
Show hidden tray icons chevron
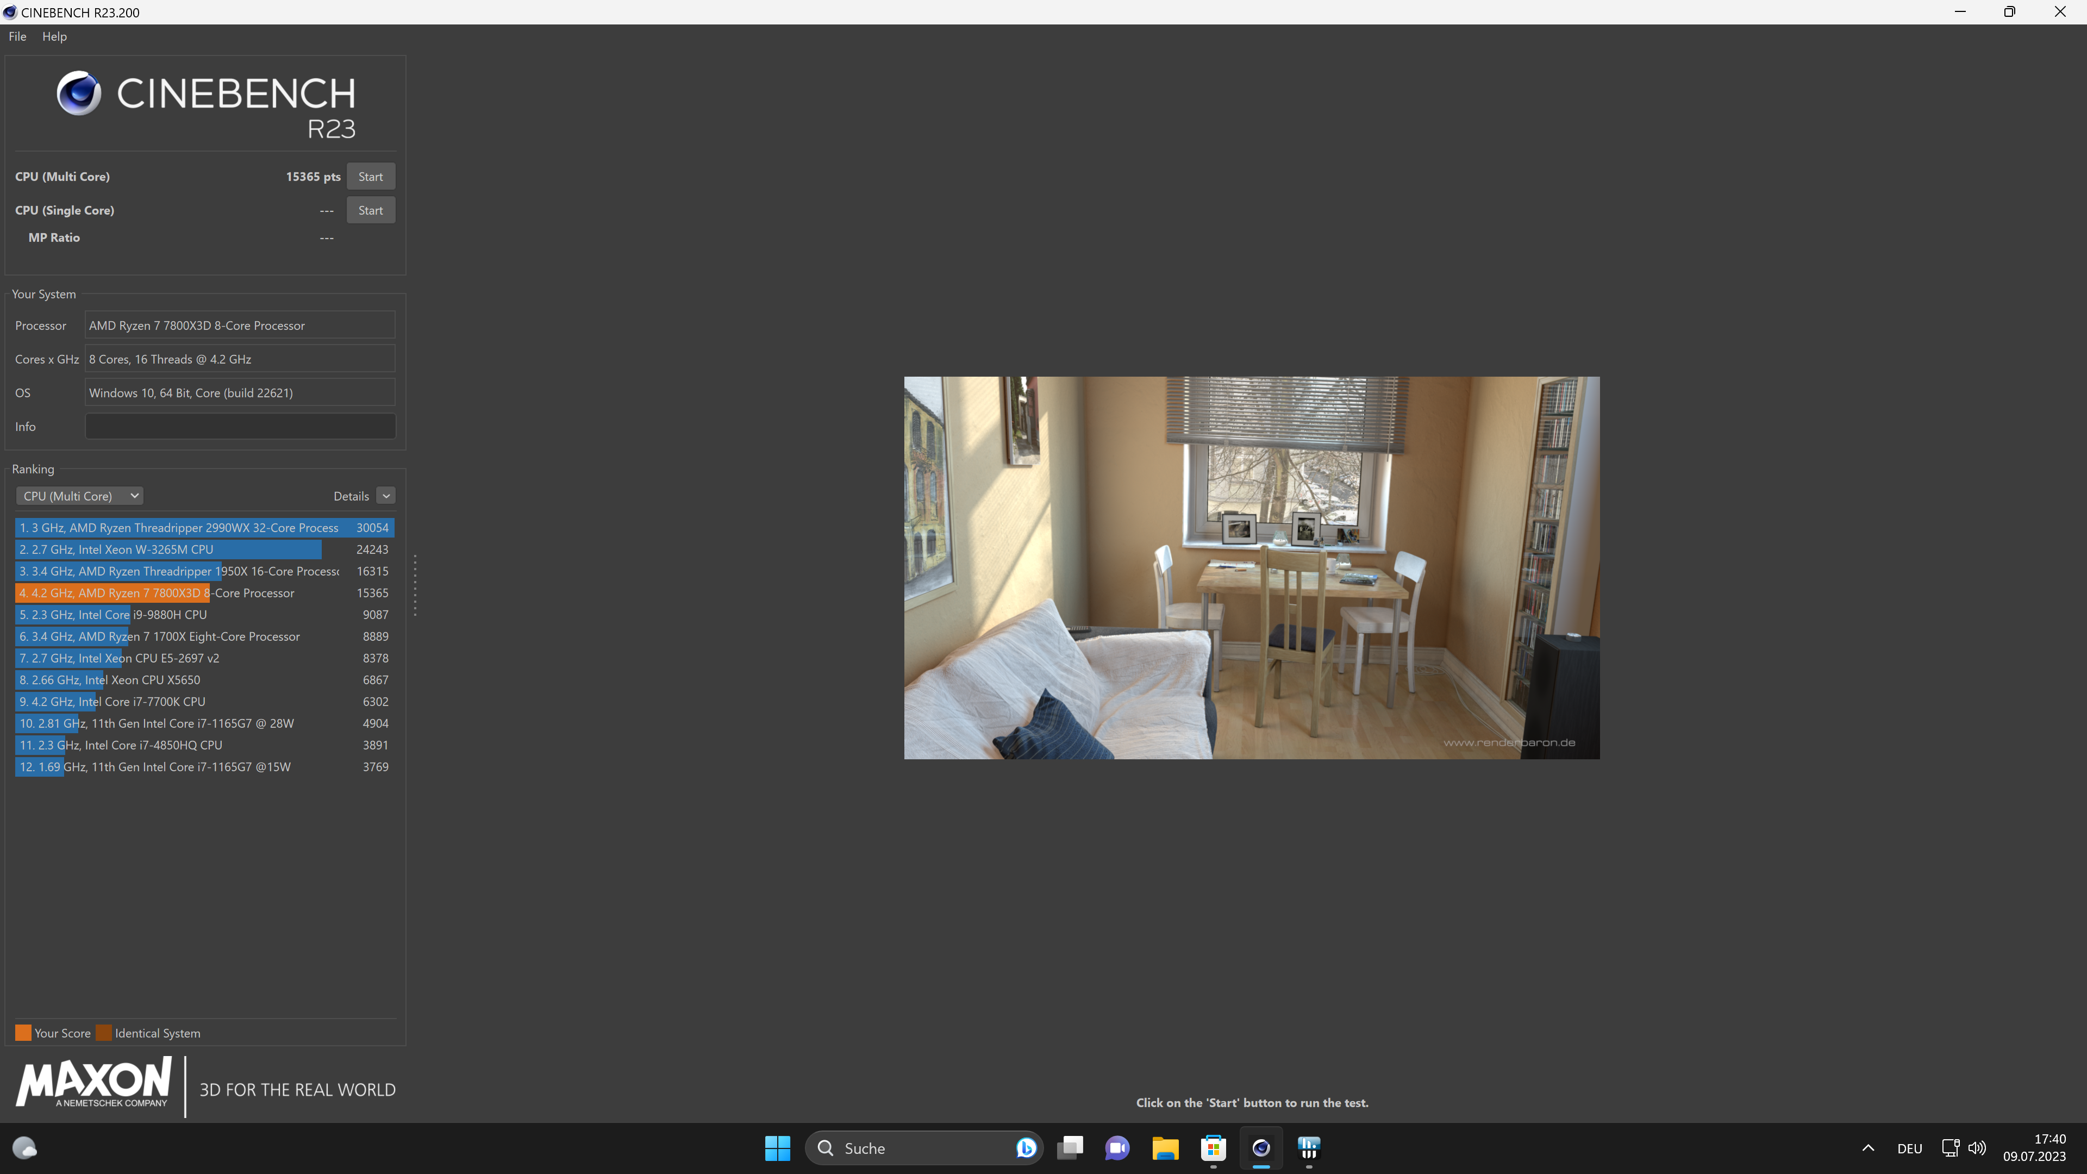1869,1147
